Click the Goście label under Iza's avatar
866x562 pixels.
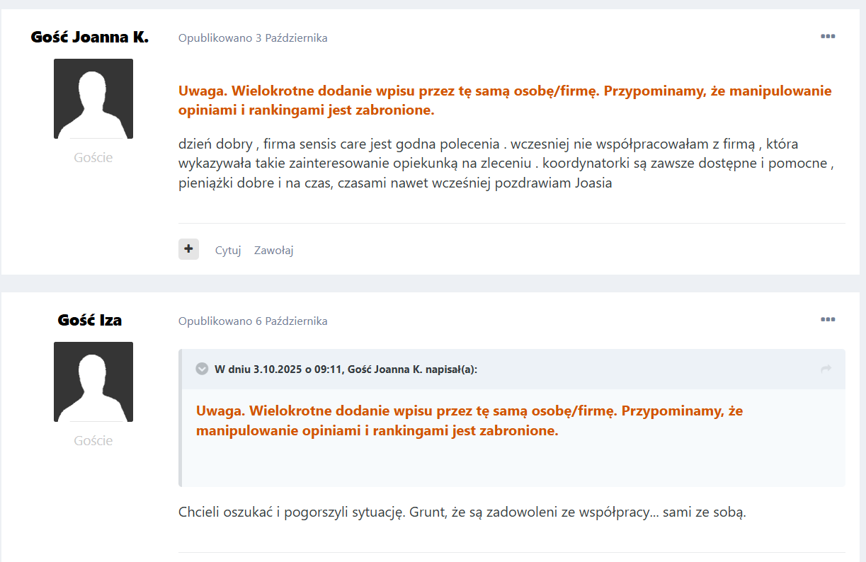pyautogui.click(x=93, y=440)
